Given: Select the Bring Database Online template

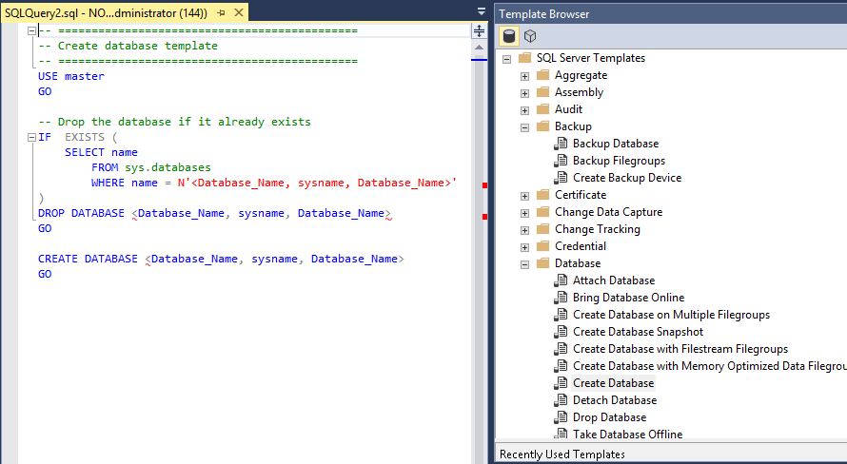Looking at the screenshot, I should point(628,298).
